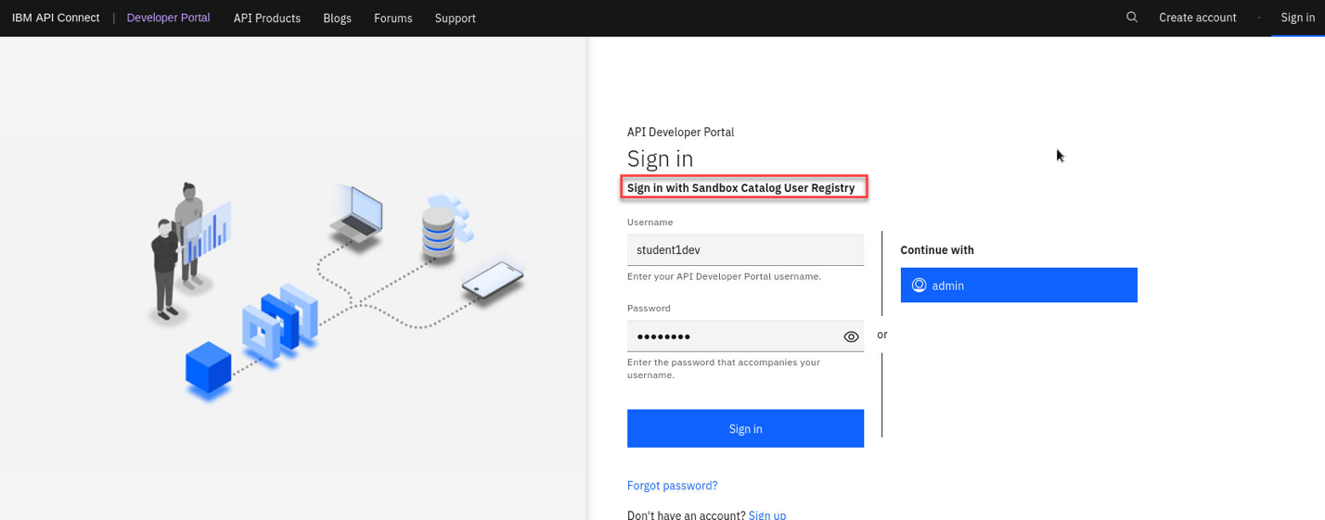Viewport: 1325px width, 520px height.
Task: Focus the Username input field
Action: 744,250
